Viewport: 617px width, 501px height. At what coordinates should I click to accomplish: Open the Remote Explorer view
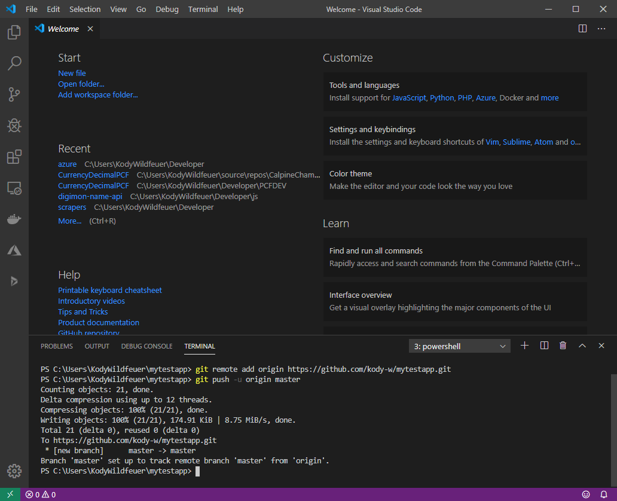coord(14,188)
